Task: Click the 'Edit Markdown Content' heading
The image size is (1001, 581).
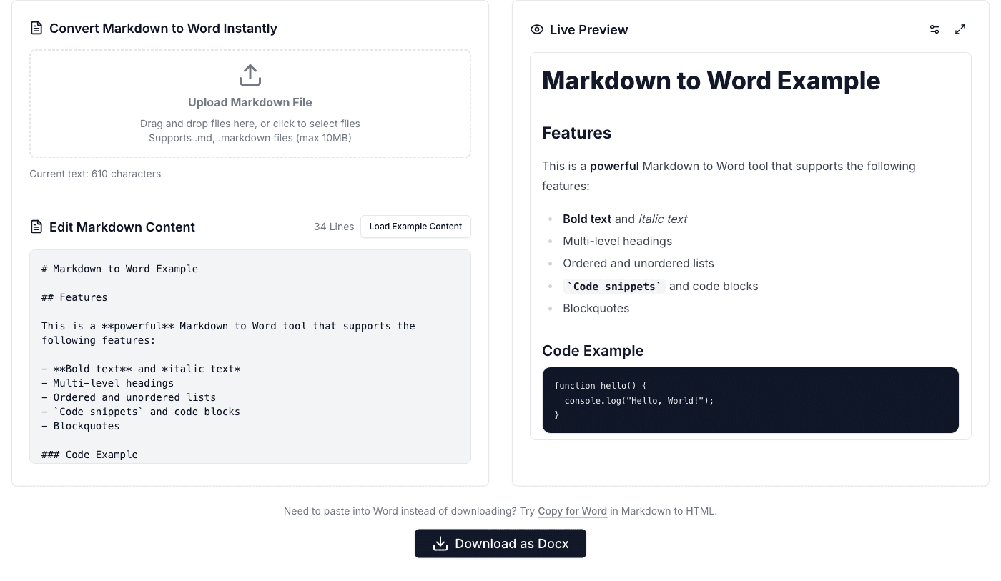Action: click(122, 227)
